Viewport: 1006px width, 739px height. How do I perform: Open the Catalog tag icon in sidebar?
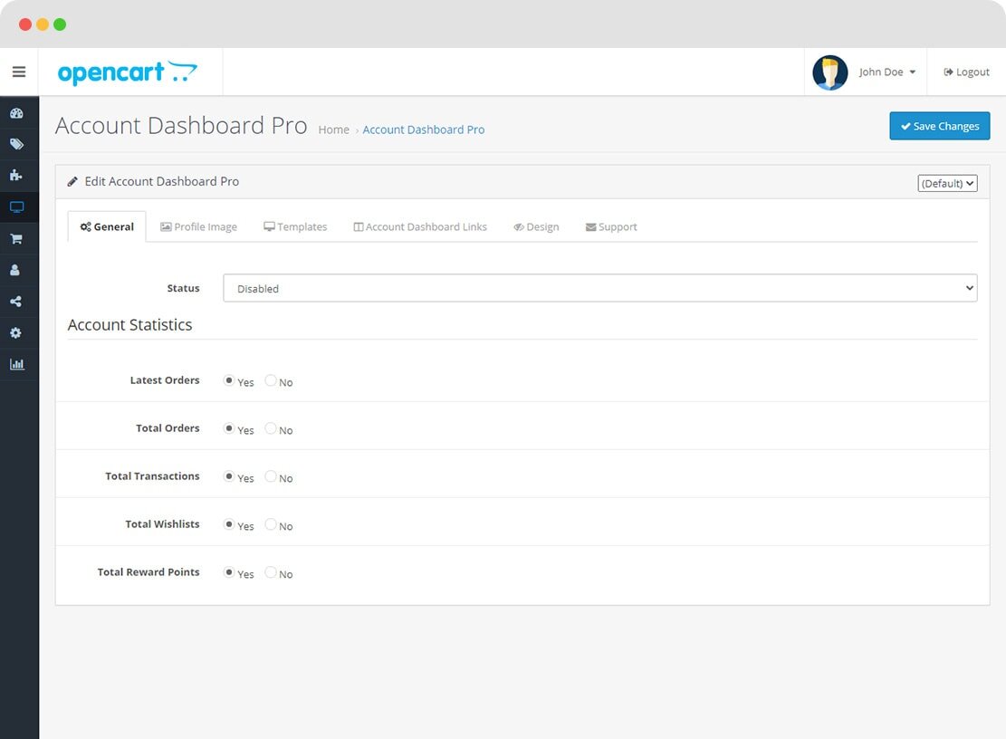click(16, 144)
